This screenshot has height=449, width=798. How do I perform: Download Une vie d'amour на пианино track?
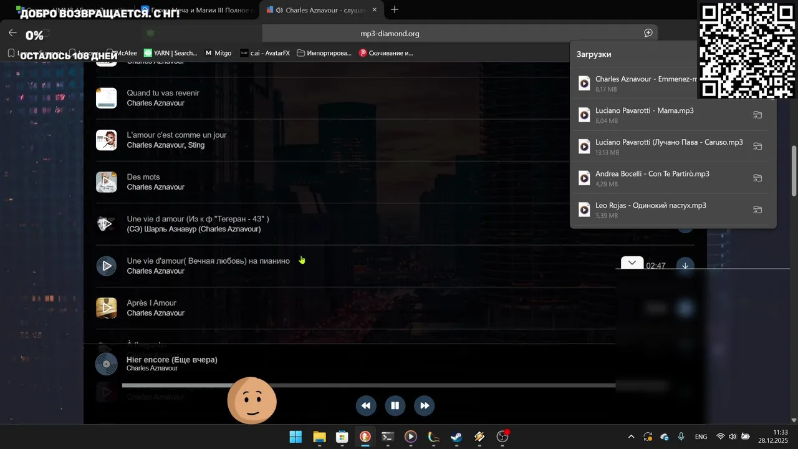(x=685, y=266)
